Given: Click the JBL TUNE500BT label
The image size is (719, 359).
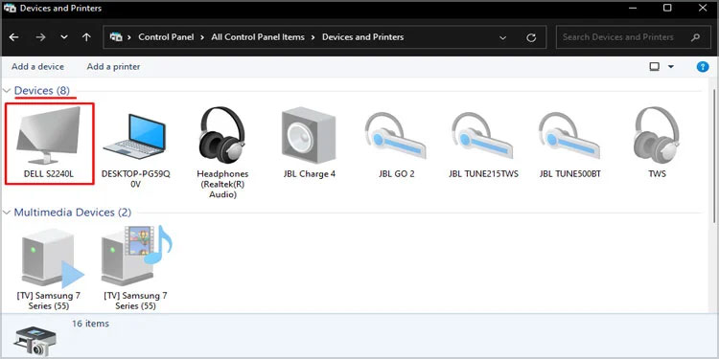Looking at the screenshot, I should tap(570, 174).
